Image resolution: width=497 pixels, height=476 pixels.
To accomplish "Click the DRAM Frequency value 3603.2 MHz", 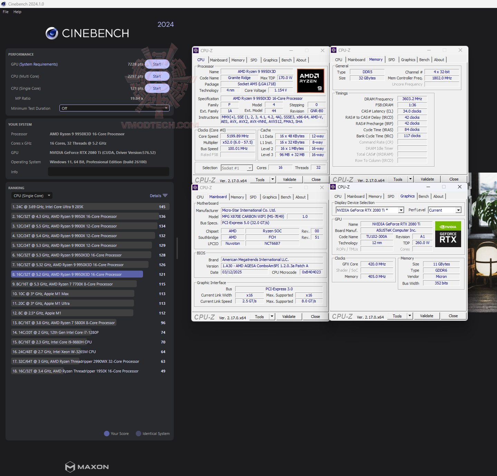I will [x=412, y=99].
